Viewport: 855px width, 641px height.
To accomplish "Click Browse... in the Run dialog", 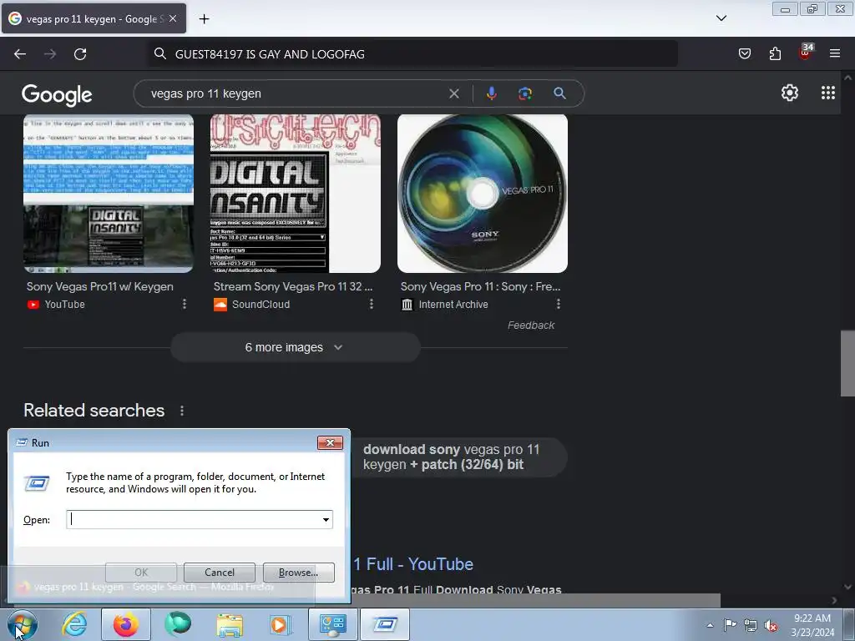I will point(298,573).
